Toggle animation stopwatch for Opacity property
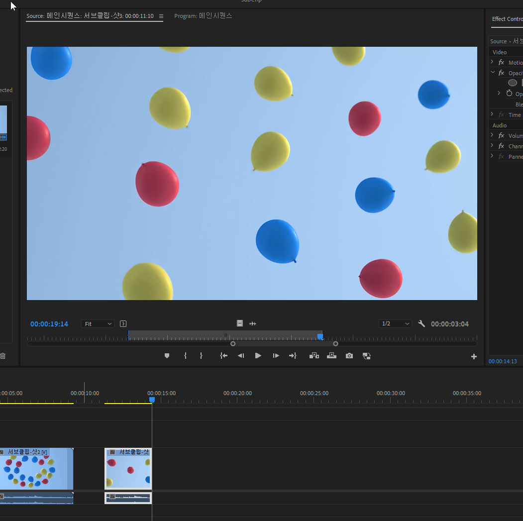Screen dimensions: 523x521 (509, 94)
